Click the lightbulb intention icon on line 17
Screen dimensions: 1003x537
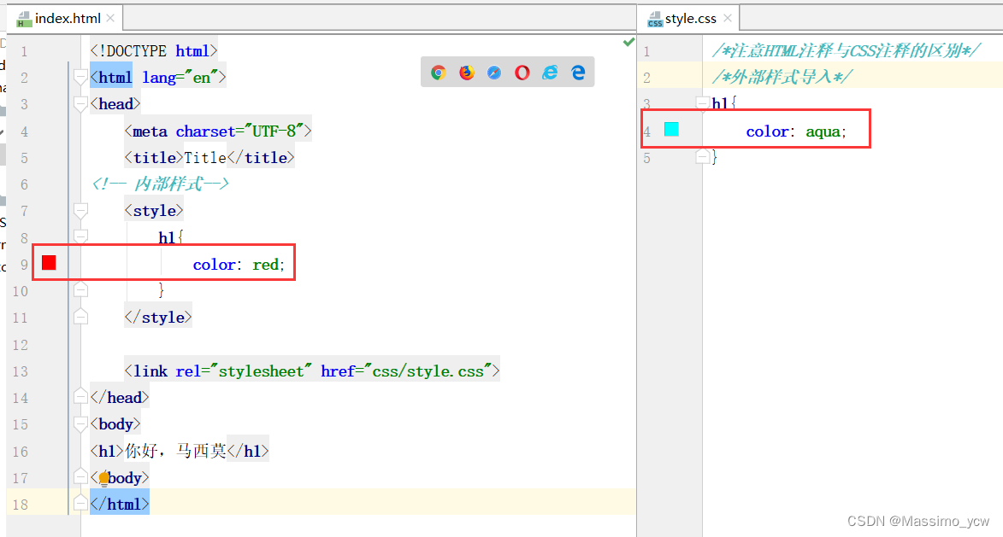click(103, 478)
